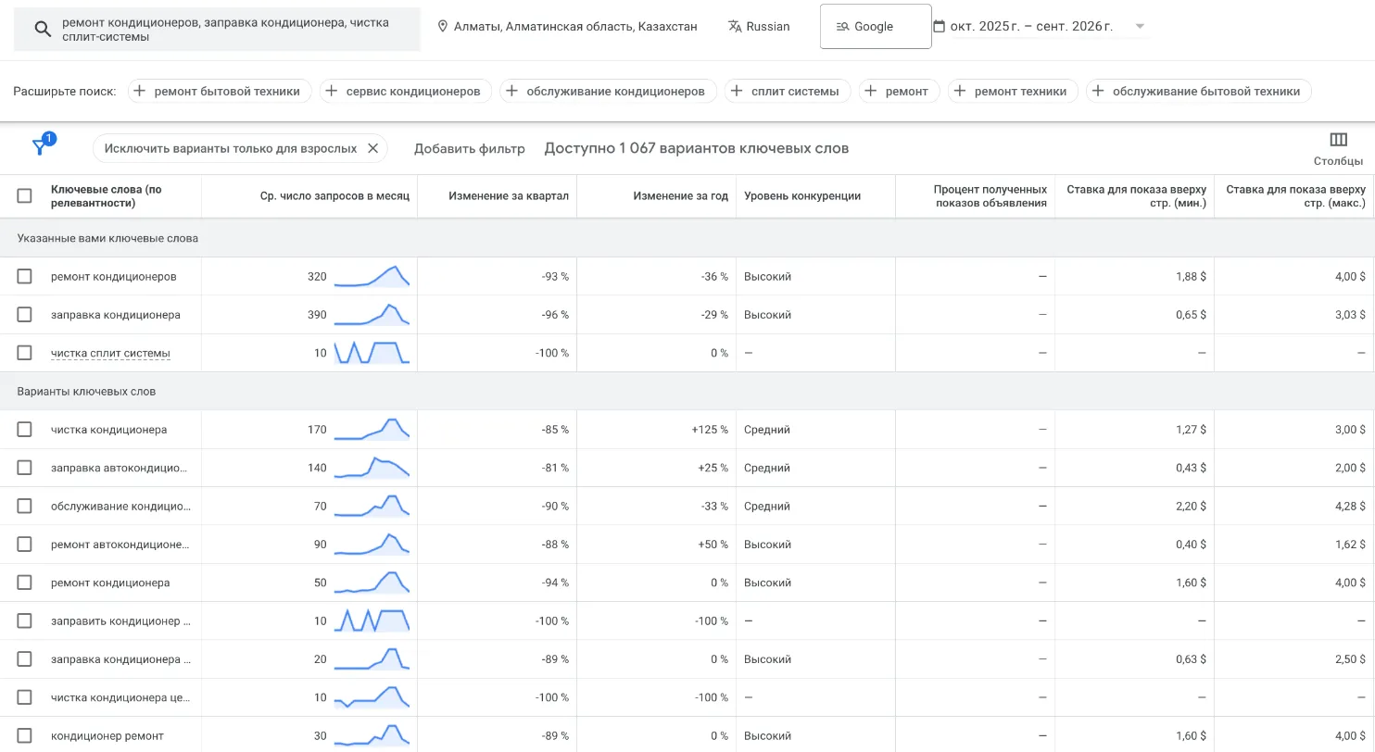Viewport: 1375px width, 752px height.
Task: Add the ремонт suggestion chip
Action: click(900, 91)
